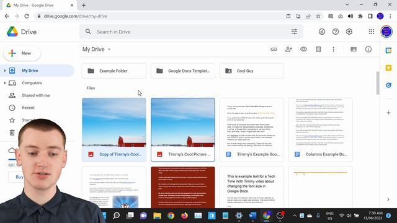The width and height of the screenshot is (397, 223).
Task: Open browser extensions puzzle icon
Action: pyautogui.click(x=360, y=16)
